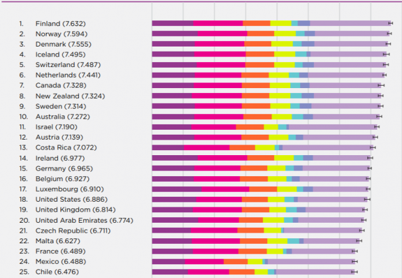Image resolution: width=402 pixels, height=278 pixels.
Task: Choose the 'United States (6.886)' label
Action: point(71,199)
